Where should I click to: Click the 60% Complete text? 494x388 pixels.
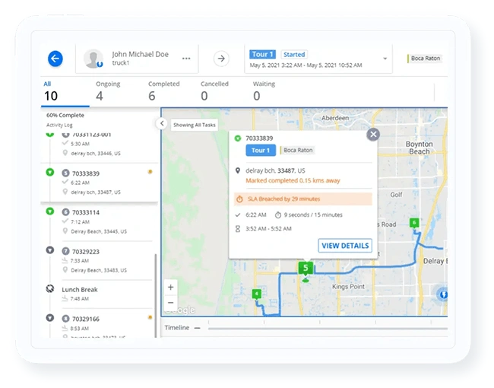pos(65,116)
